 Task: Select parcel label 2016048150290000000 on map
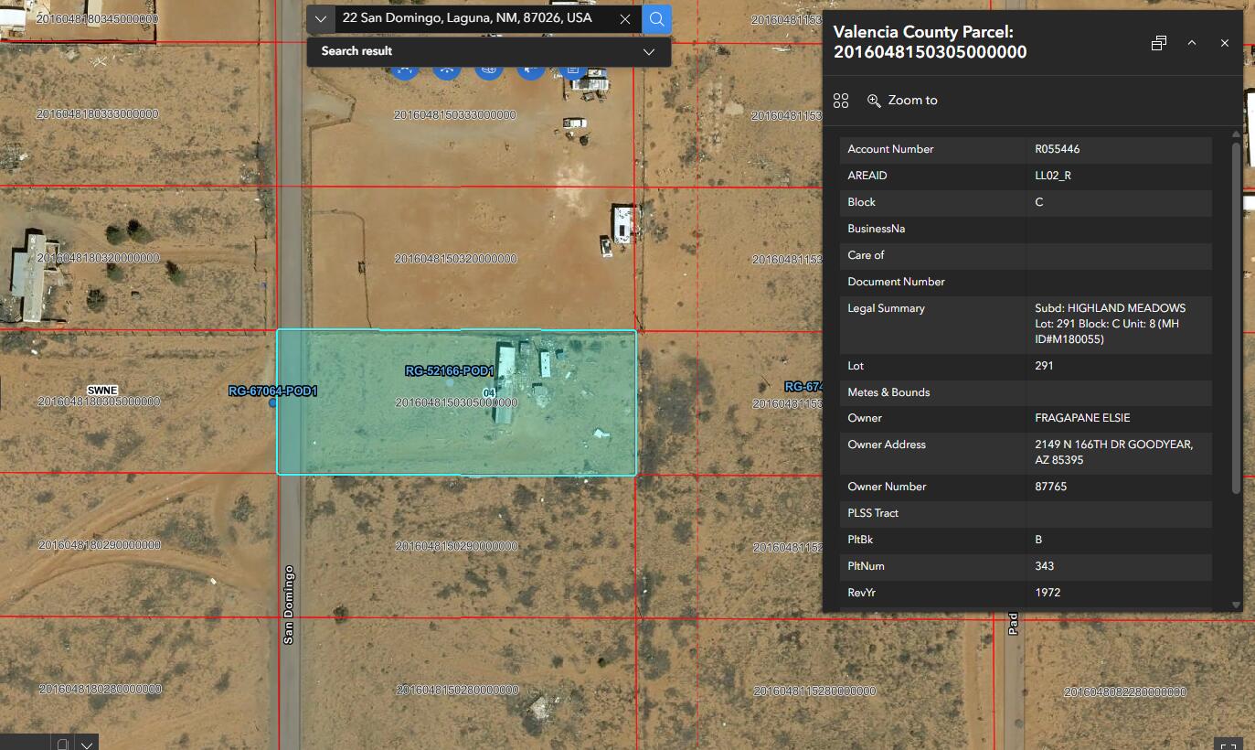457,546
